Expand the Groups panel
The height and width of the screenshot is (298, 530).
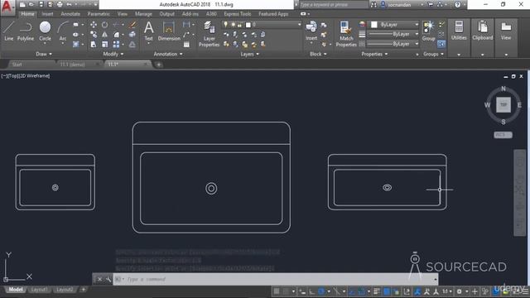tap(433, 54)
